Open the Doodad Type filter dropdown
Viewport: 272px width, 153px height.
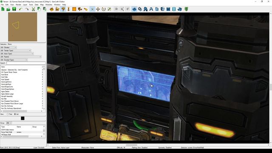tap(14, 60)
